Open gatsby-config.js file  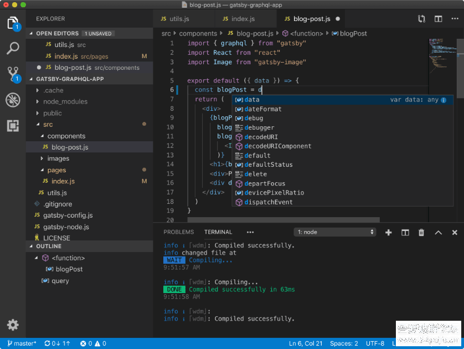89,215
